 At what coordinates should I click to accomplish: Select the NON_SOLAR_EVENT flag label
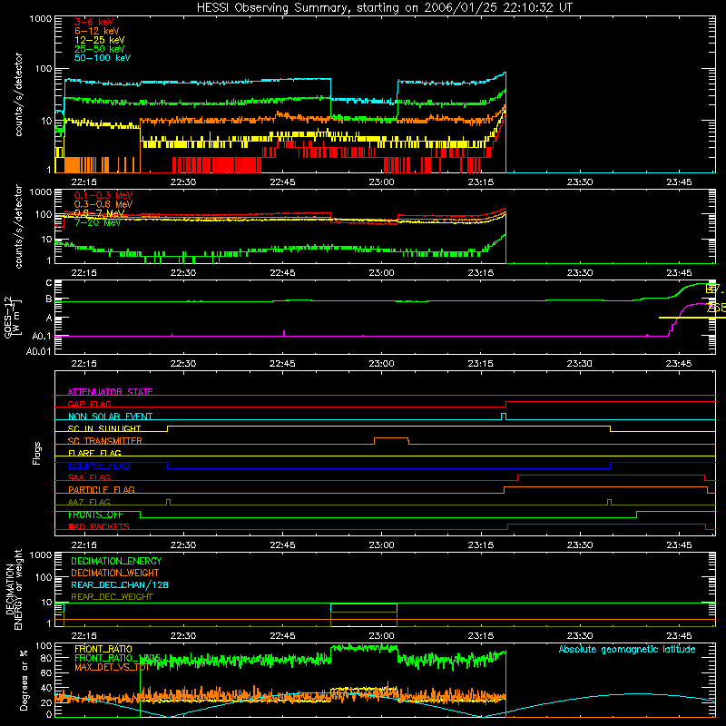pyautogui.click(x=110, y=417)
